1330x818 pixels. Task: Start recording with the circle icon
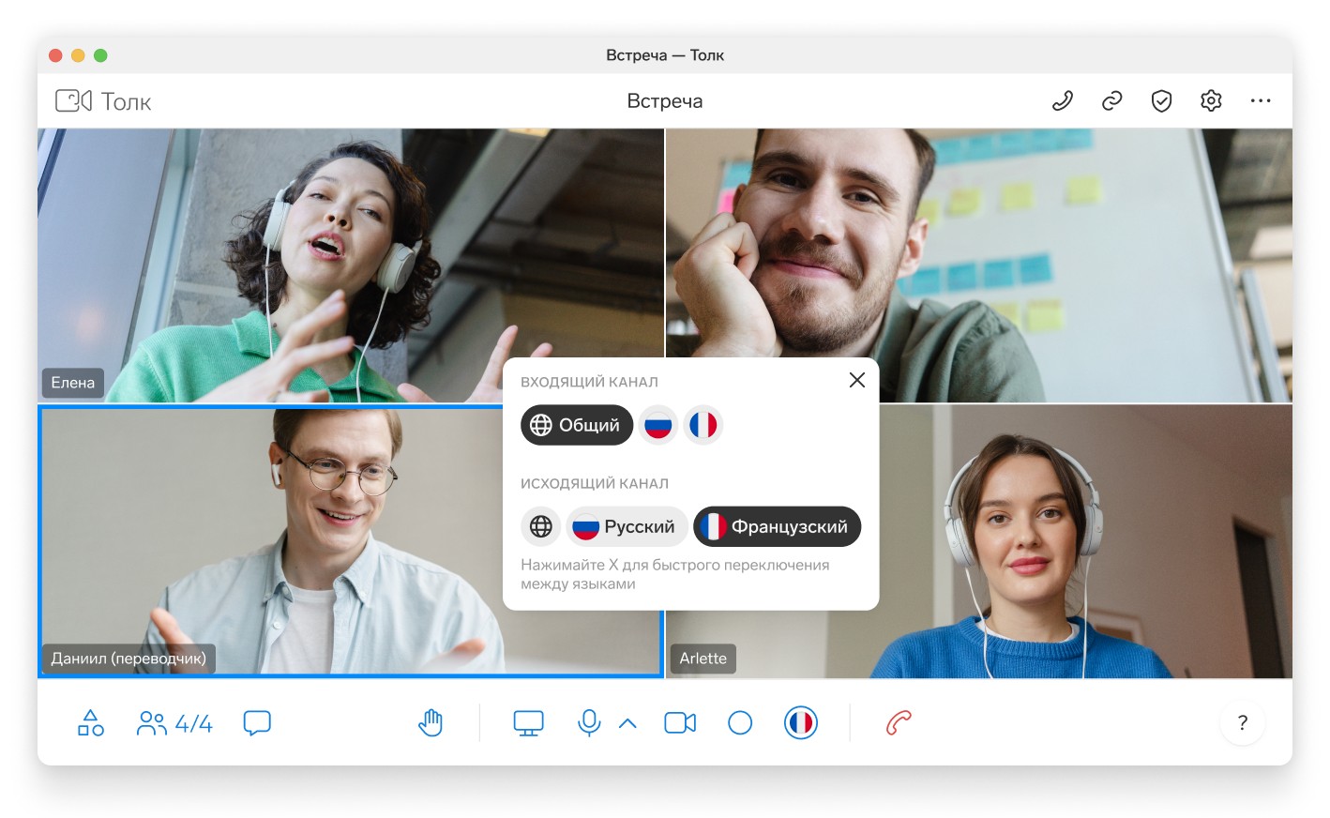(x=740, y=723)
